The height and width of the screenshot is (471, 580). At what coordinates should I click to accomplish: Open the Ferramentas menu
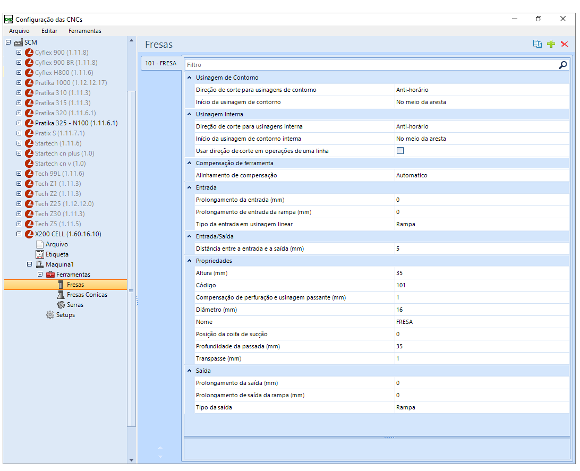(84, 31)
